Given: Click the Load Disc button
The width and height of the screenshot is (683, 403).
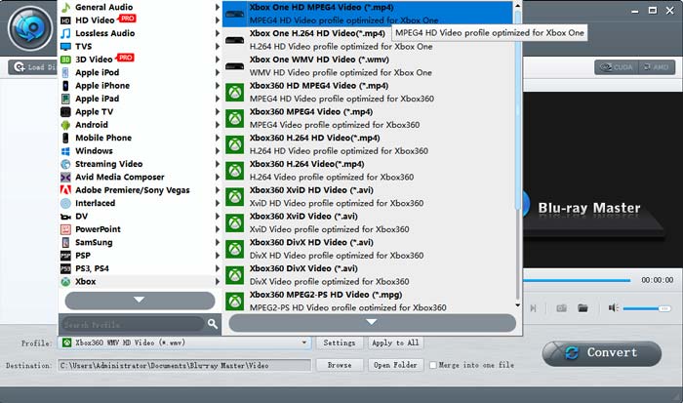Looking at the screenshot, I should point(33,67).
